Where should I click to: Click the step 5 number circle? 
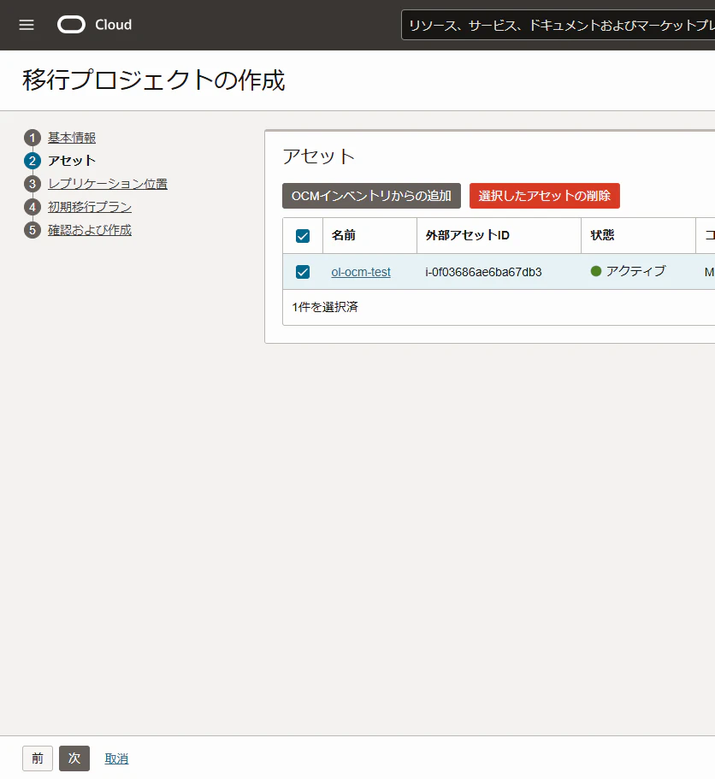[x=32, y=230]
